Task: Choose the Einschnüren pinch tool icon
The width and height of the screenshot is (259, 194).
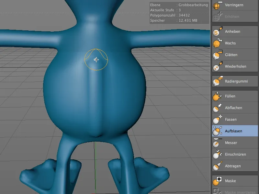Action: pyautogui.click(x=217, y=154)
